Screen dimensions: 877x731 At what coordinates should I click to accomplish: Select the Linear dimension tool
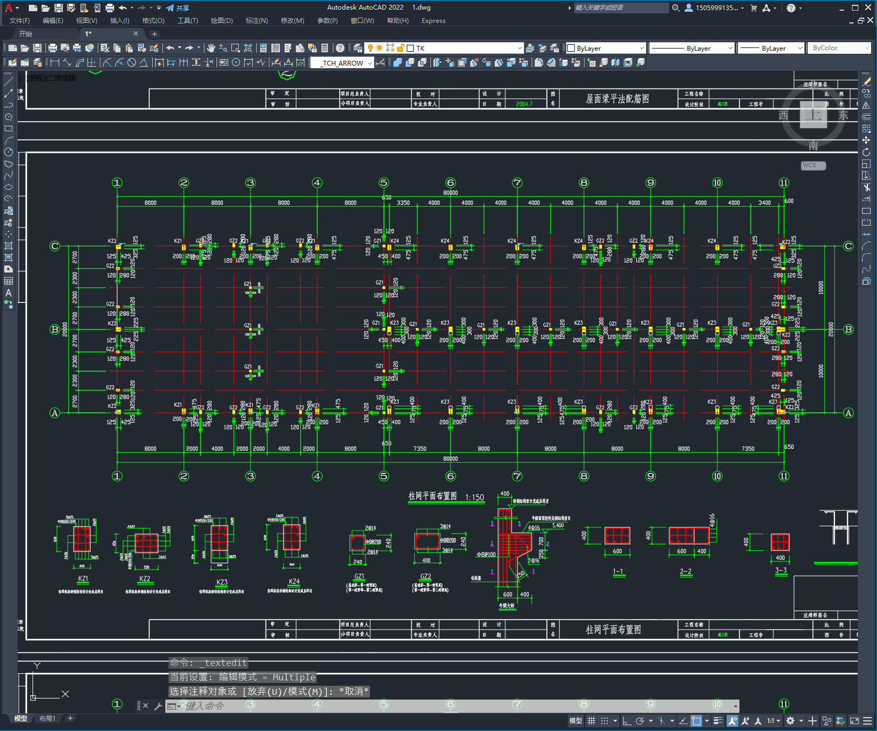click(54, 62)
